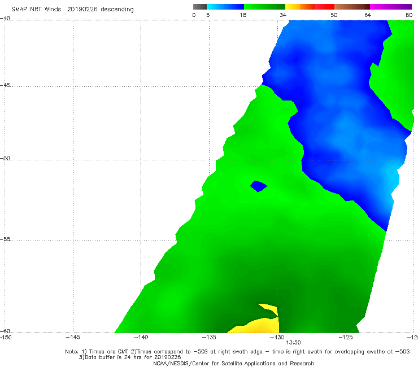Click the color bar label "18"
This screenshot has height=367, width=418.
[243, 15]
